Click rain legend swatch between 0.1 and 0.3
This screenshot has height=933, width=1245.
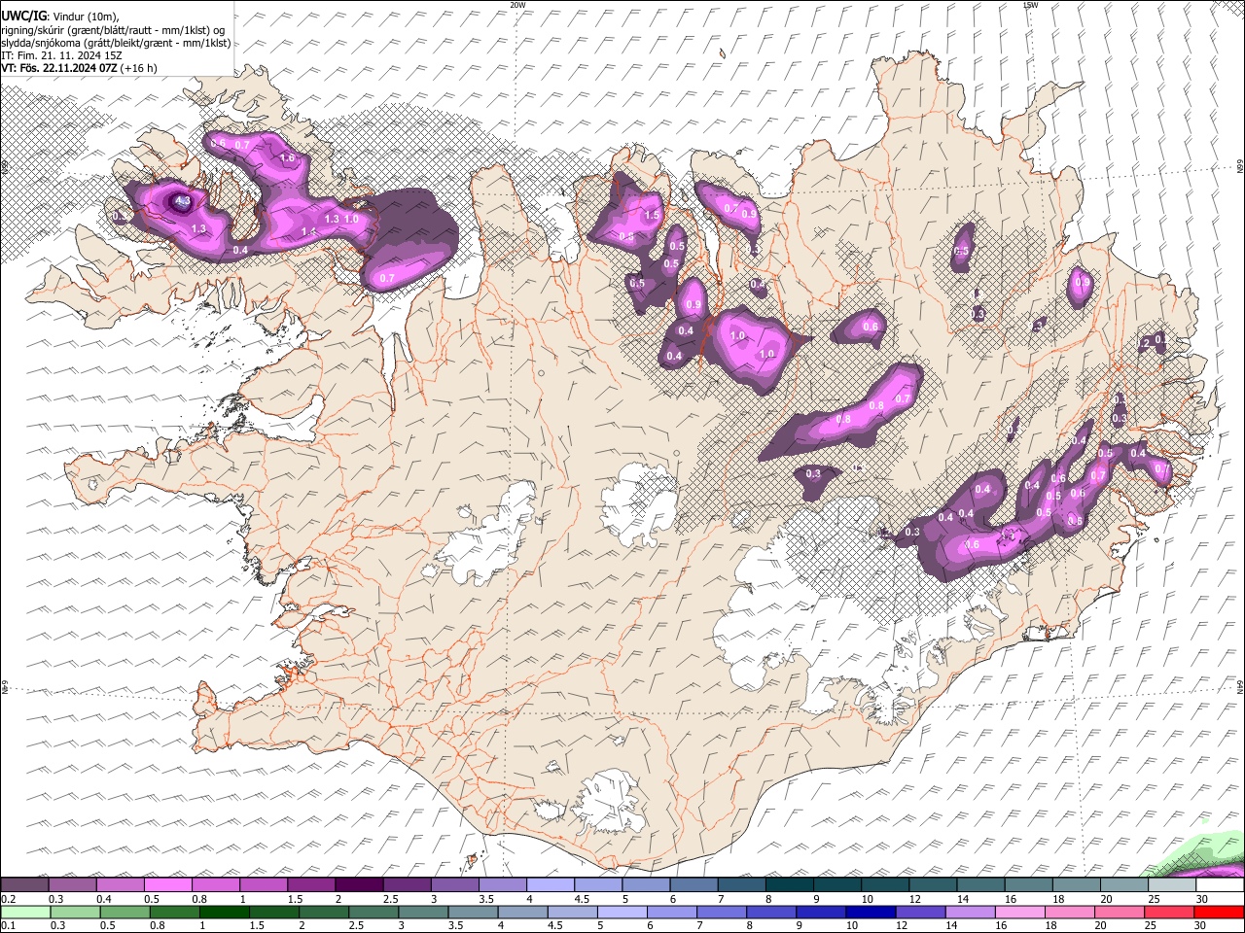(x=26, y=912)
